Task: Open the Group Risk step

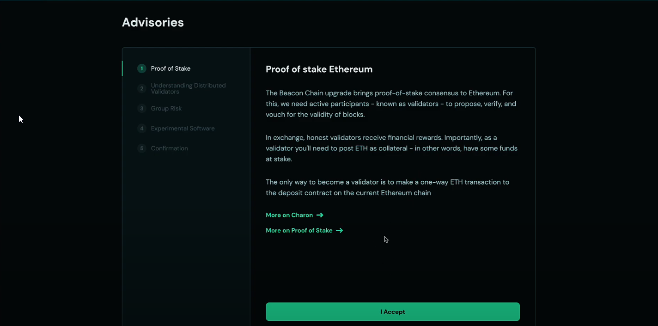Action: click(x=166, y=109)
